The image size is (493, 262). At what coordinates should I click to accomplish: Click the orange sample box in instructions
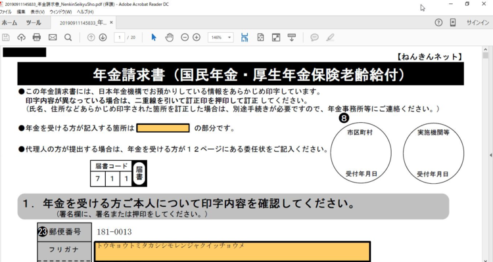pyautogui.click(x=163, y=128)
